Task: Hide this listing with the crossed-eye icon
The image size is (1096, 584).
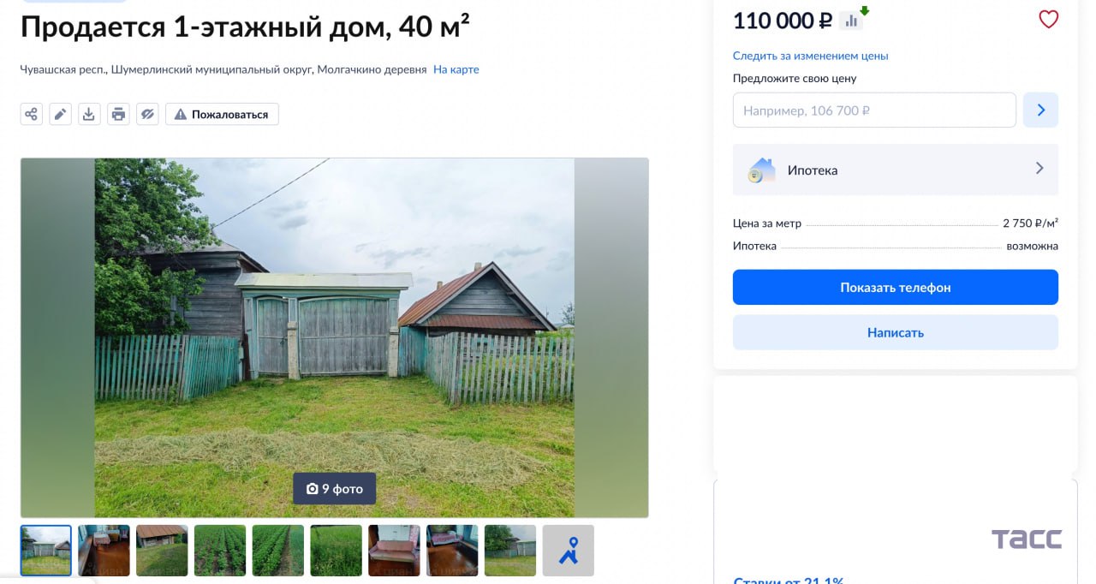Action: coord(147,114)
